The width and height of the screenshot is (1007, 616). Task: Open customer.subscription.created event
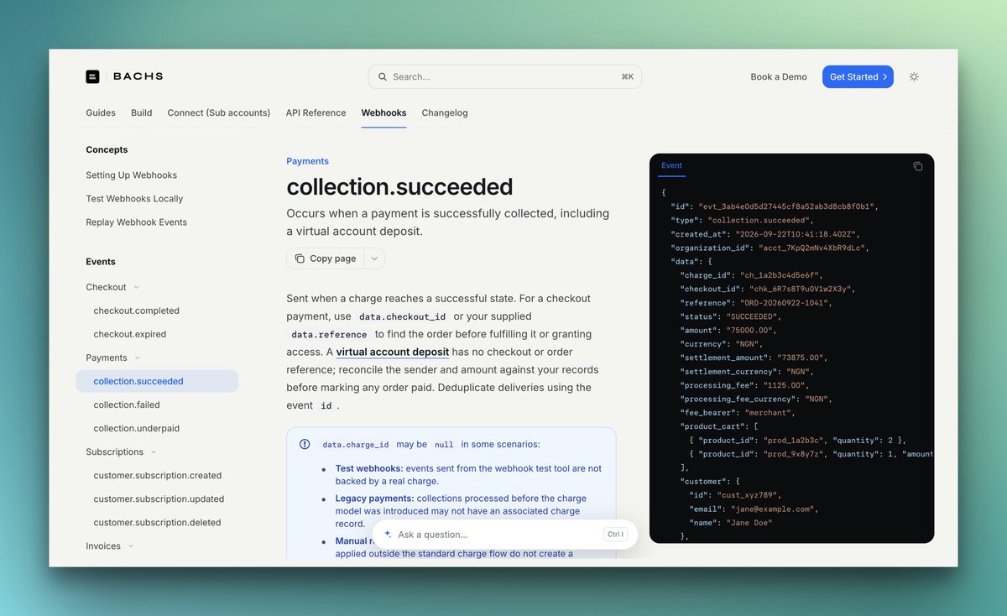pyautogui.click(x=158, y=475)
